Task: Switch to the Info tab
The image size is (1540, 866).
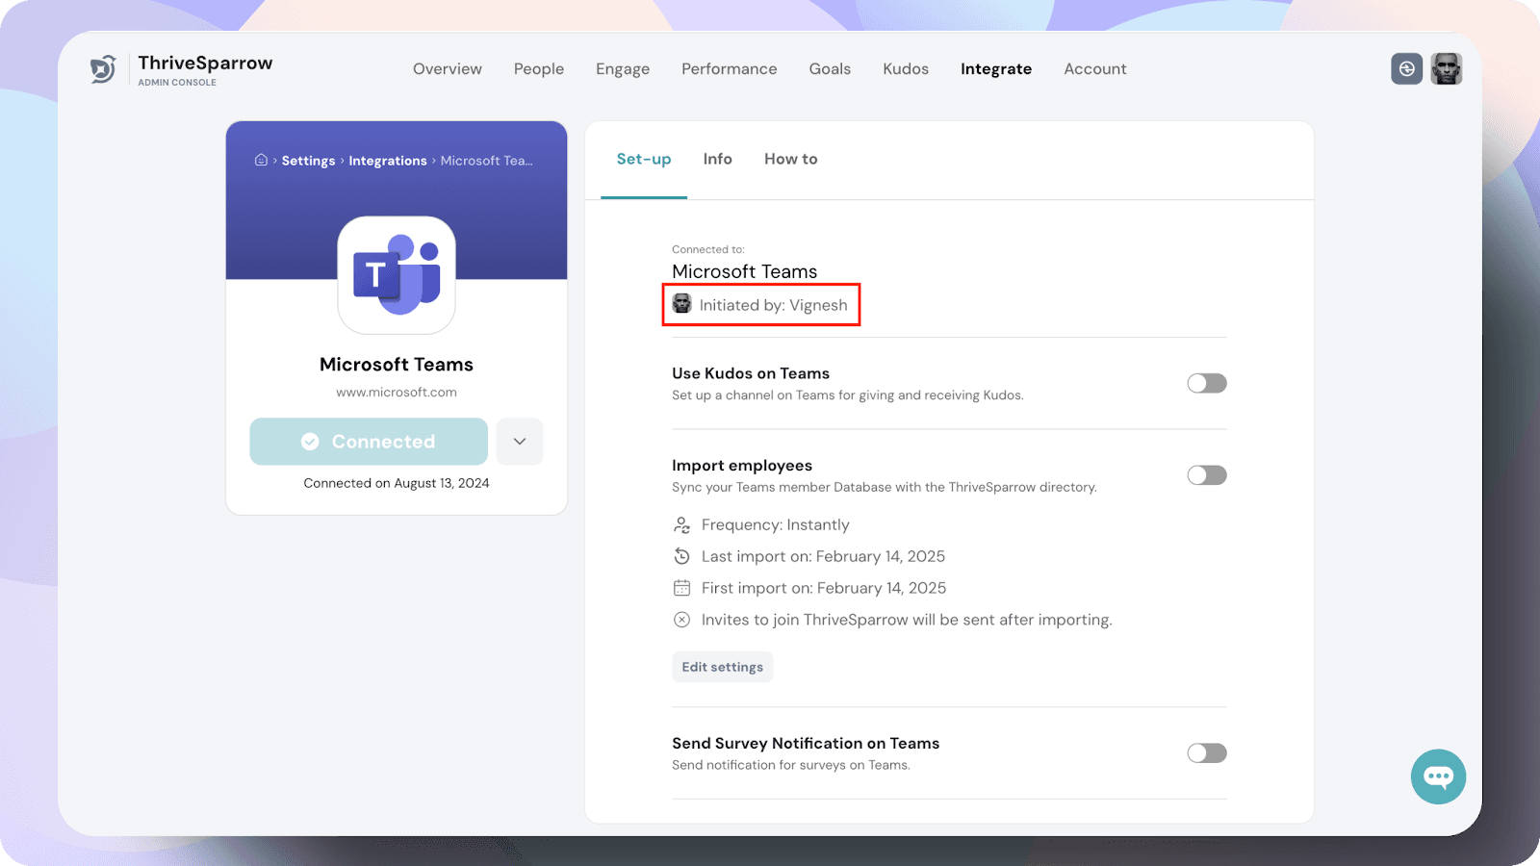Action: 717,159
